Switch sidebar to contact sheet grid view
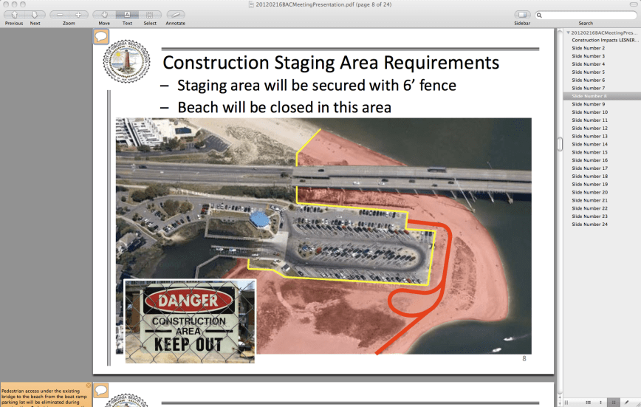The image size is (641, 407). 588,403
